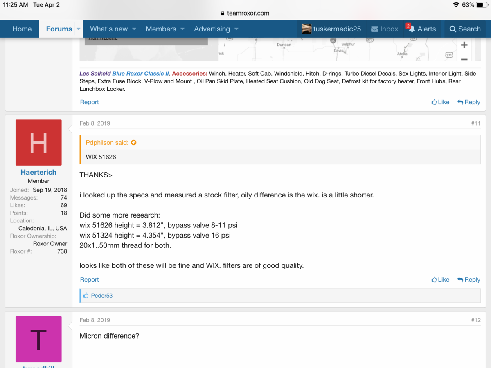The width and height of the screenshot is (491, 368).
Task: Expand the Forums dropdown arrow
Action: tap(78, 29)
